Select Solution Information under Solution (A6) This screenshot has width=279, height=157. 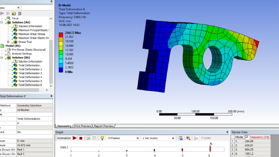click(30, 26)
